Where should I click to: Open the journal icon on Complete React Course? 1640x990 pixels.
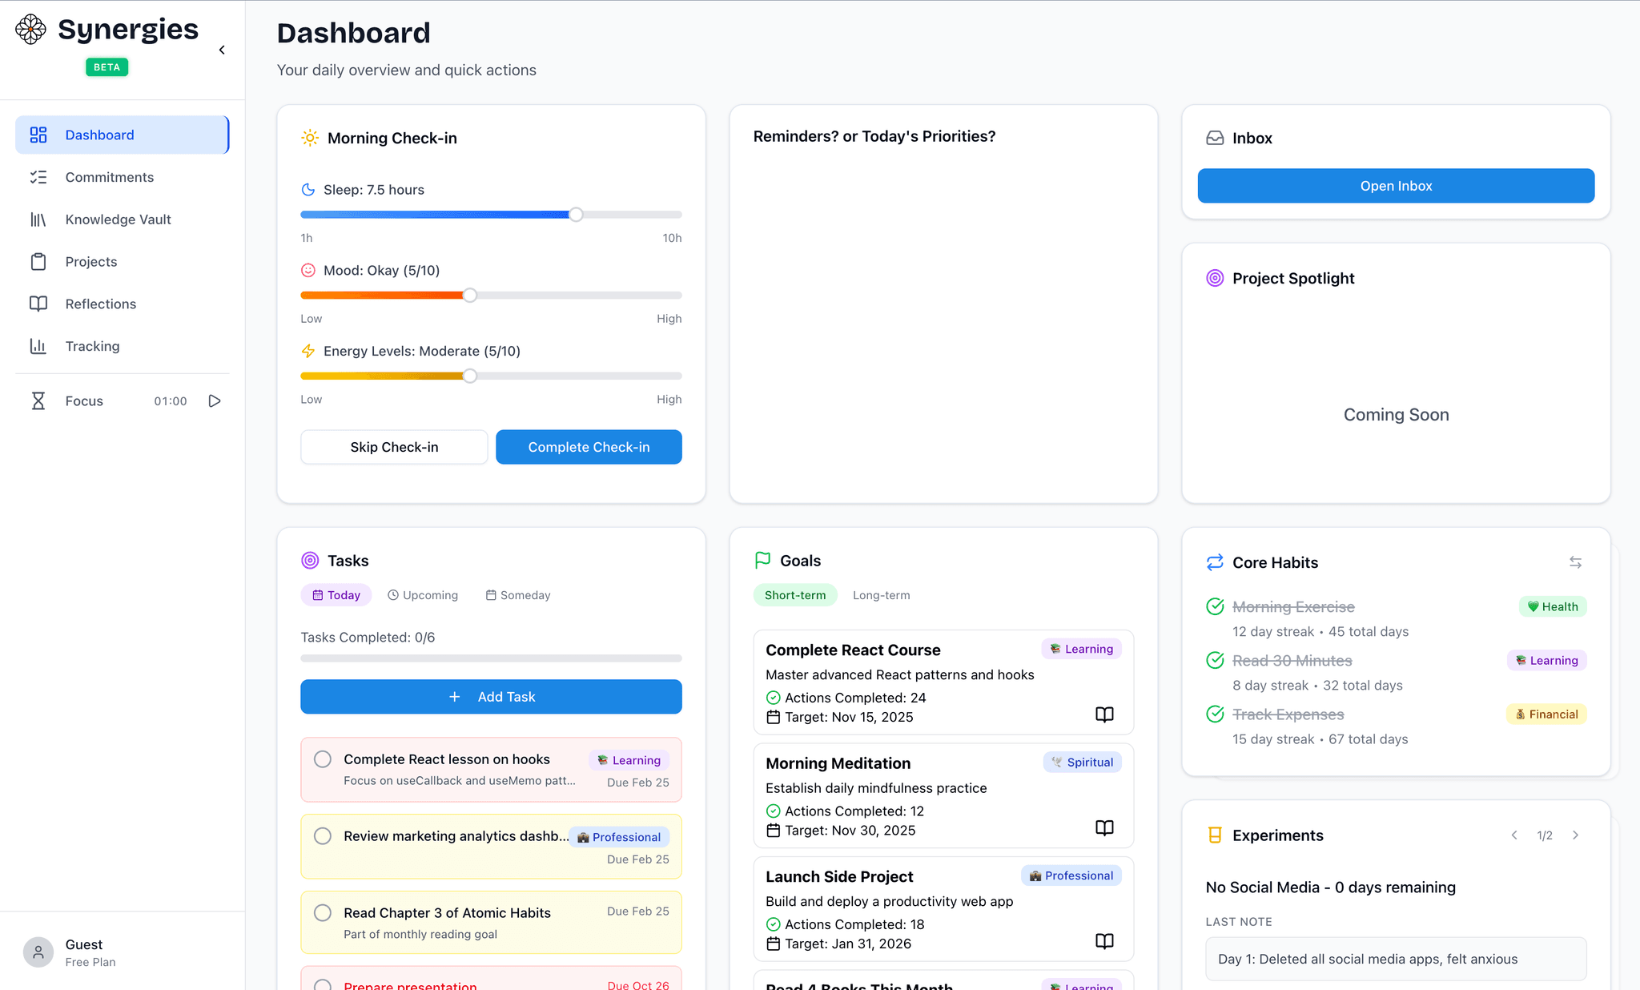[1104, 714]
